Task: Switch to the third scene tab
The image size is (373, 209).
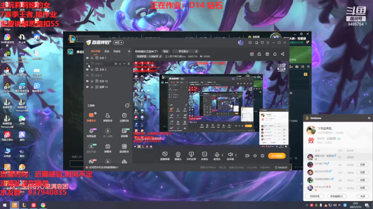Action: pos(117,51)
